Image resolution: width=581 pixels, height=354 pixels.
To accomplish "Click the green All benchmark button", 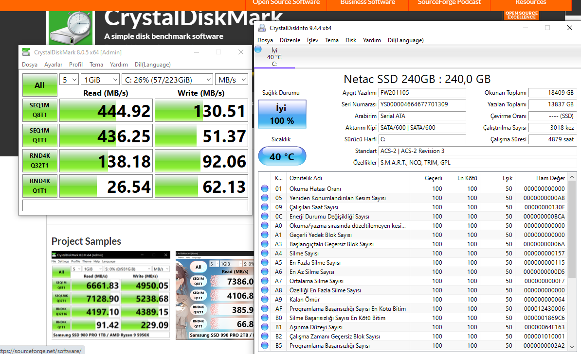I will pyautogui.click(x=39, y=85).
